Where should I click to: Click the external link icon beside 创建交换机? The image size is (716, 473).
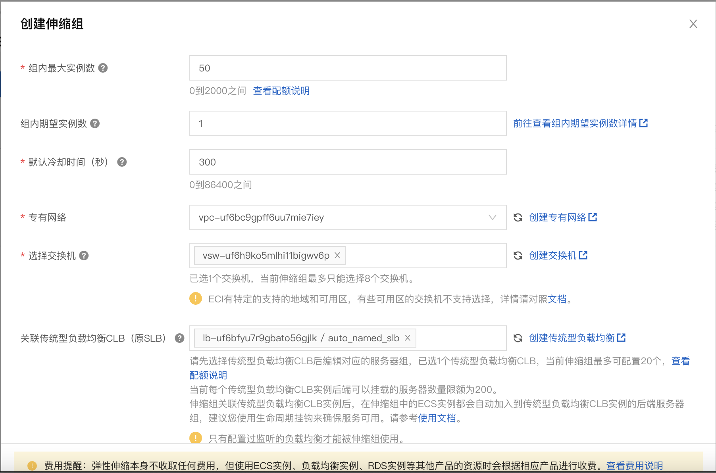(x=583, y=255)
